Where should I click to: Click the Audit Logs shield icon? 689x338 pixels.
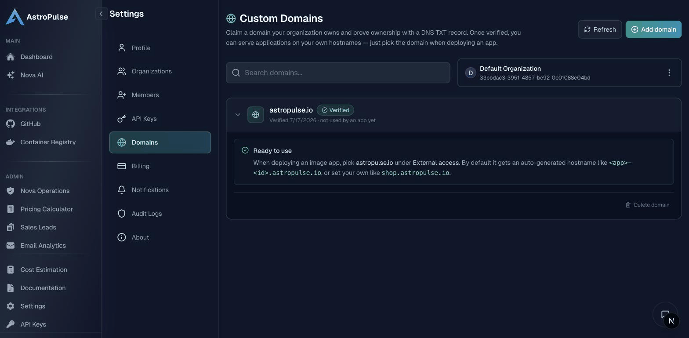(x=122, y=214)
